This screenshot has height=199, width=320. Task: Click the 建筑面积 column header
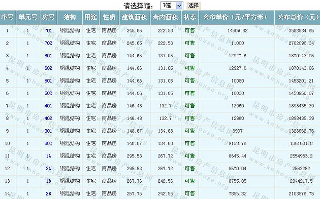[x=135, y=18]
